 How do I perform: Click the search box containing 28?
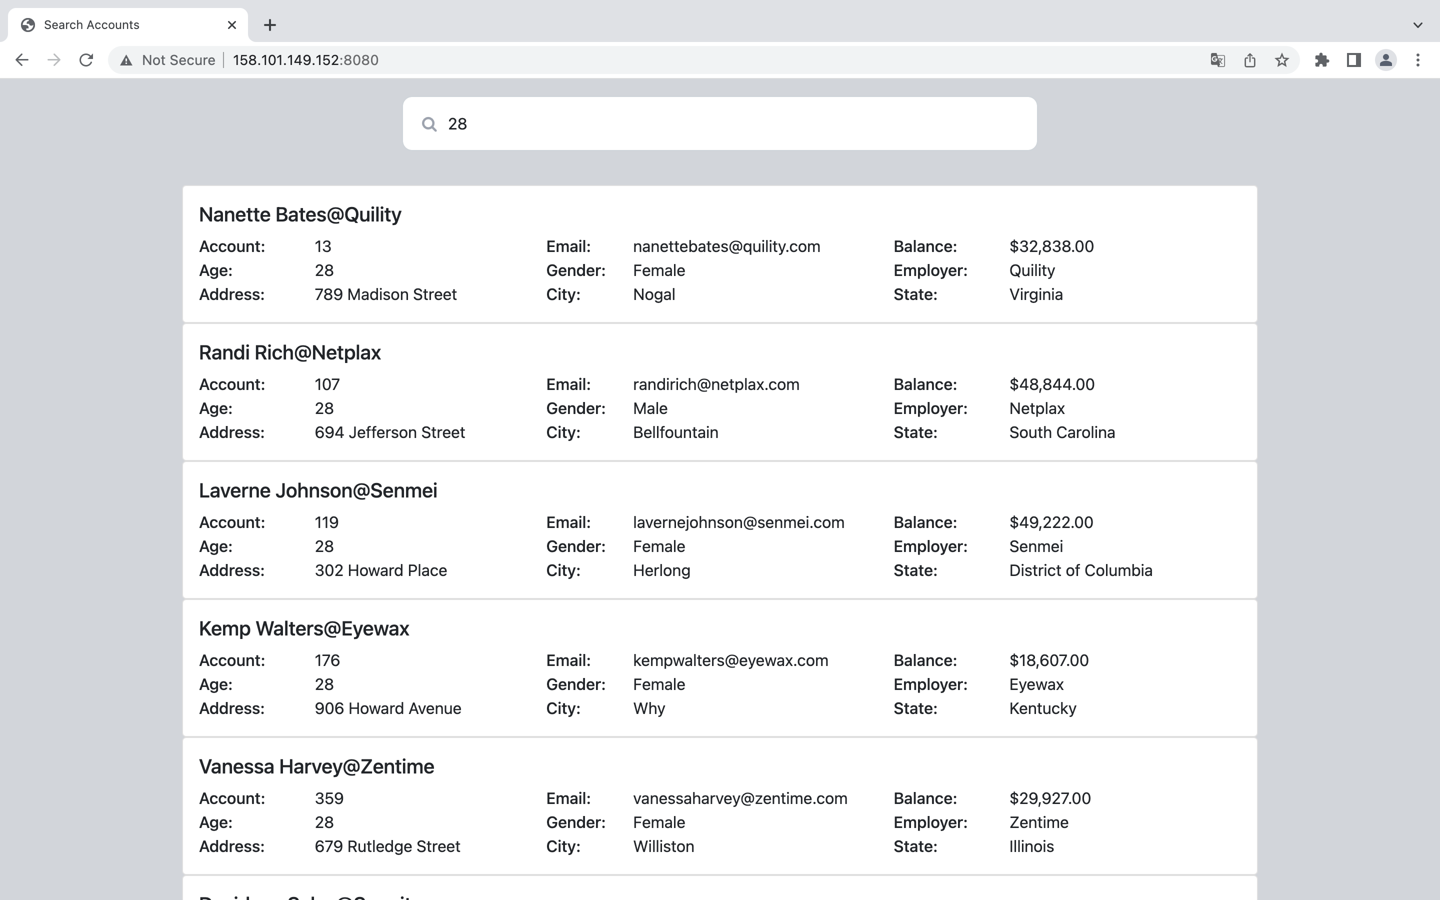click(x=732, y=124)
